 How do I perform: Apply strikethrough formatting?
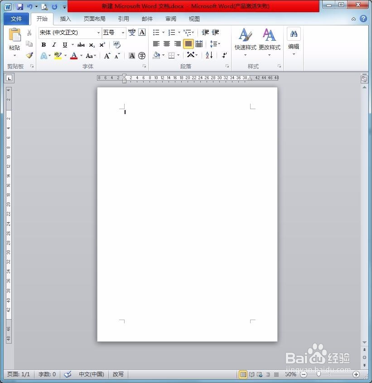81,45
